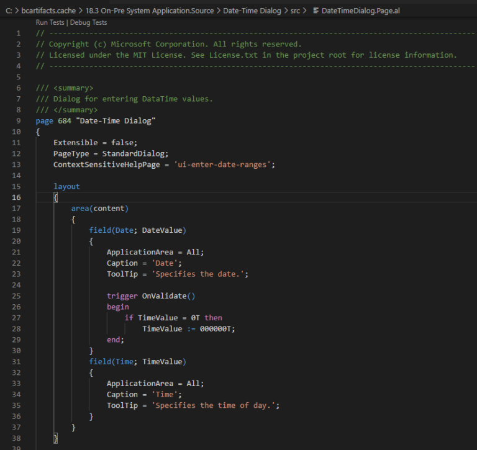Click the 'ui-enter-date-ranges' string value

pos(226,164)
